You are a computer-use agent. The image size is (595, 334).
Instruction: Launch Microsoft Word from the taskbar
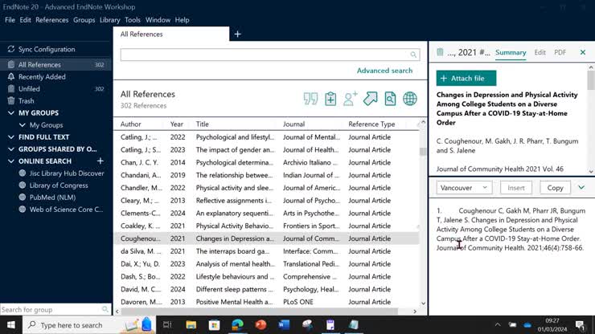point(284,325)
